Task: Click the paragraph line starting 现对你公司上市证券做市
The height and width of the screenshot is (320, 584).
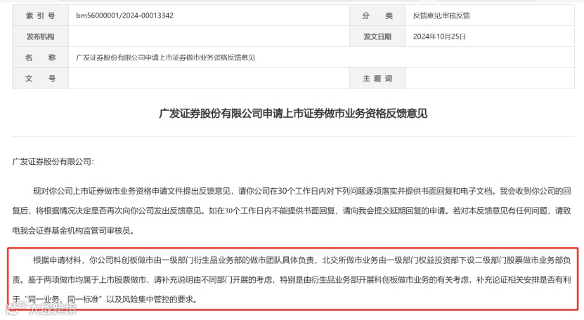Action: [x=302, y=192]
